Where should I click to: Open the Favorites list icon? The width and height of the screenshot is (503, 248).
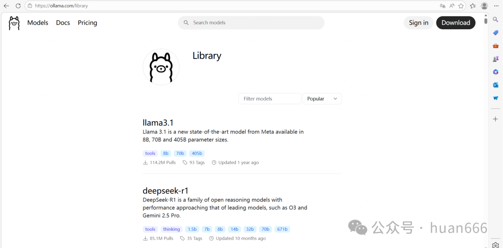click(473, 6)
